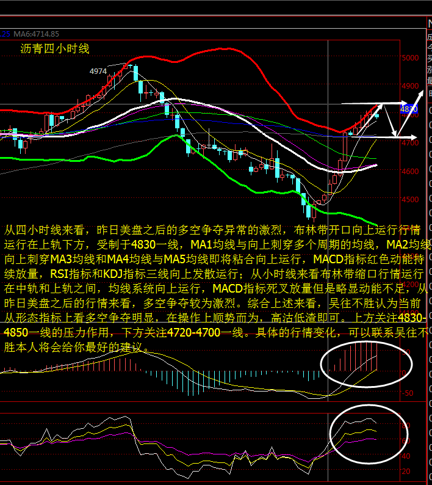Click the 4700 price axis label
The width and height of the screenshot is (432, 485).
[x=410, y=142]
